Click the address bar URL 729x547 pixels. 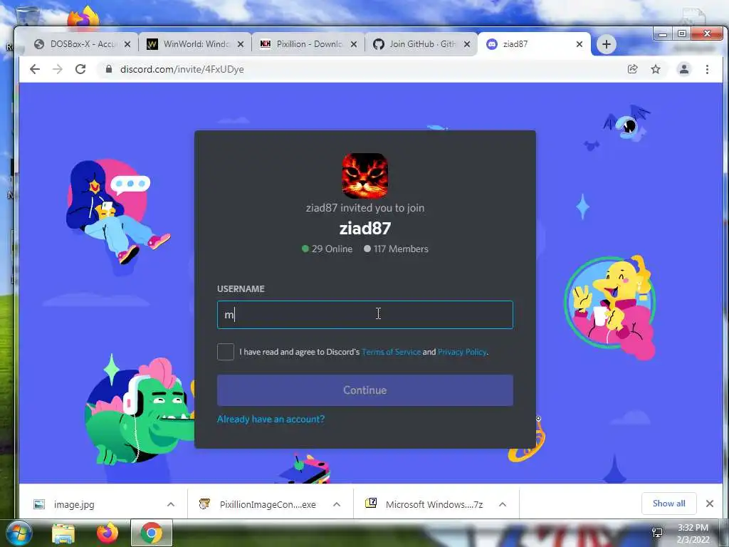coord(182,69)
